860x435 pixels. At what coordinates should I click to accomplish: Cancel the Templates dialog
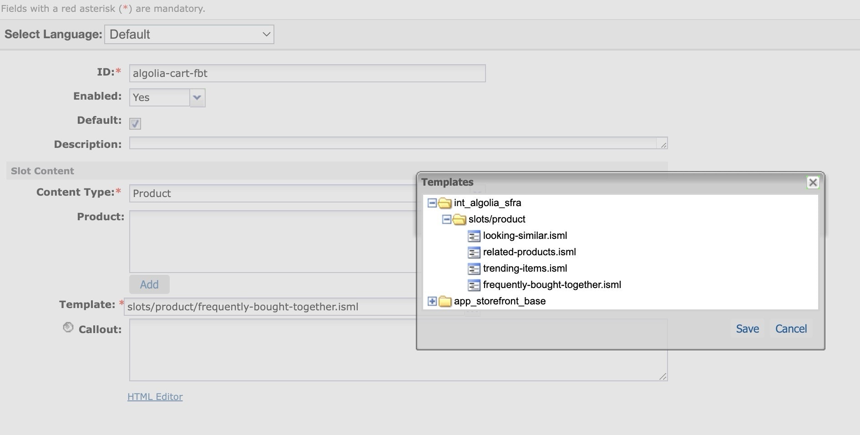pos(791,329)
